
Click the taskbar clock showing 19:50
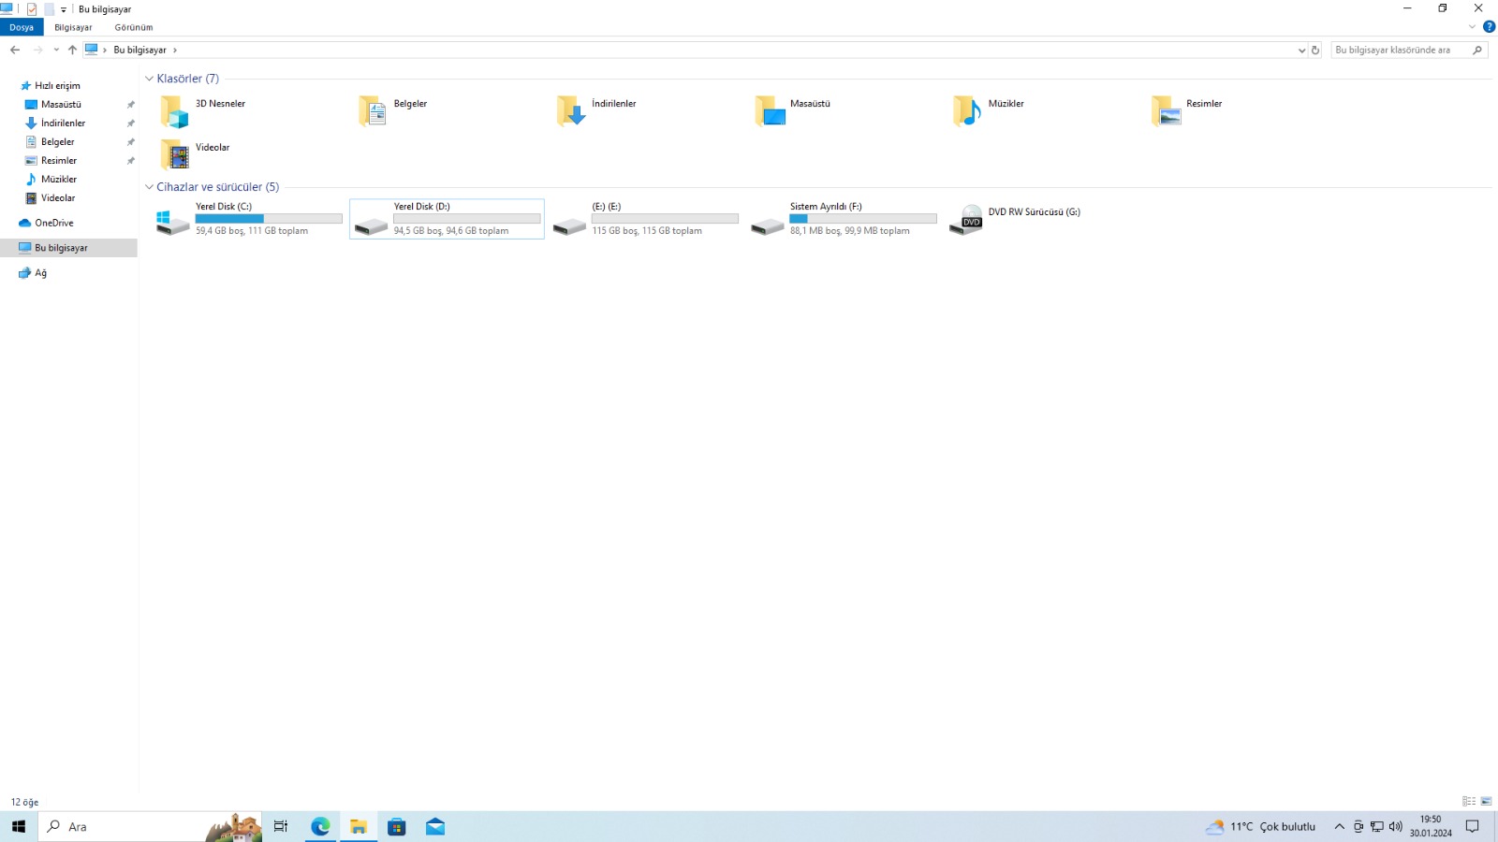pos(1431,827)
